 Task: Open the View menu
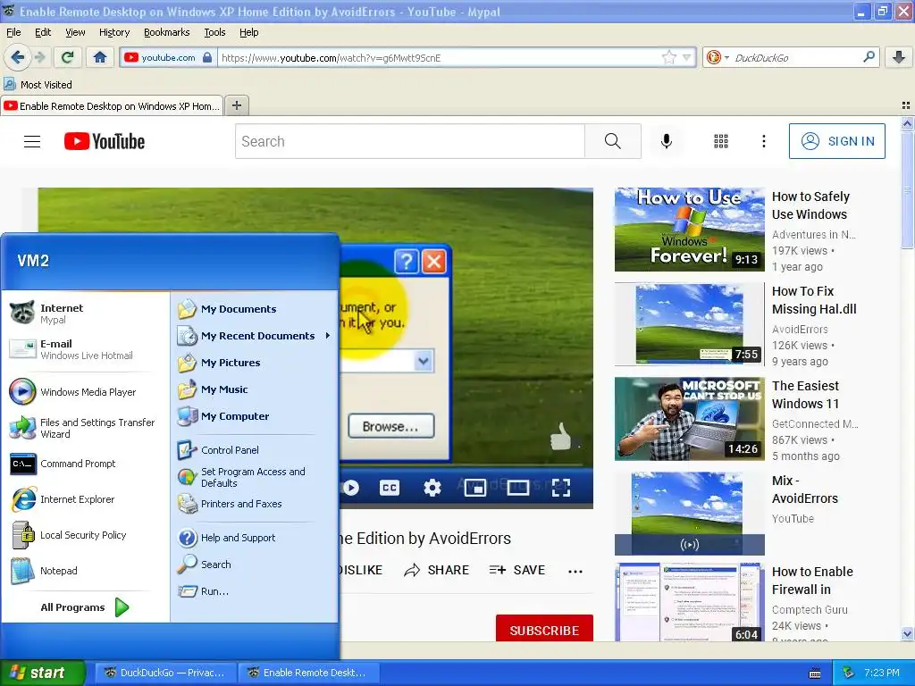[75, 32]
